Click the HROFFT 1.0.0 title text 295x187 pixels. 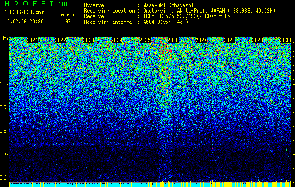click(x=37, y=4)
